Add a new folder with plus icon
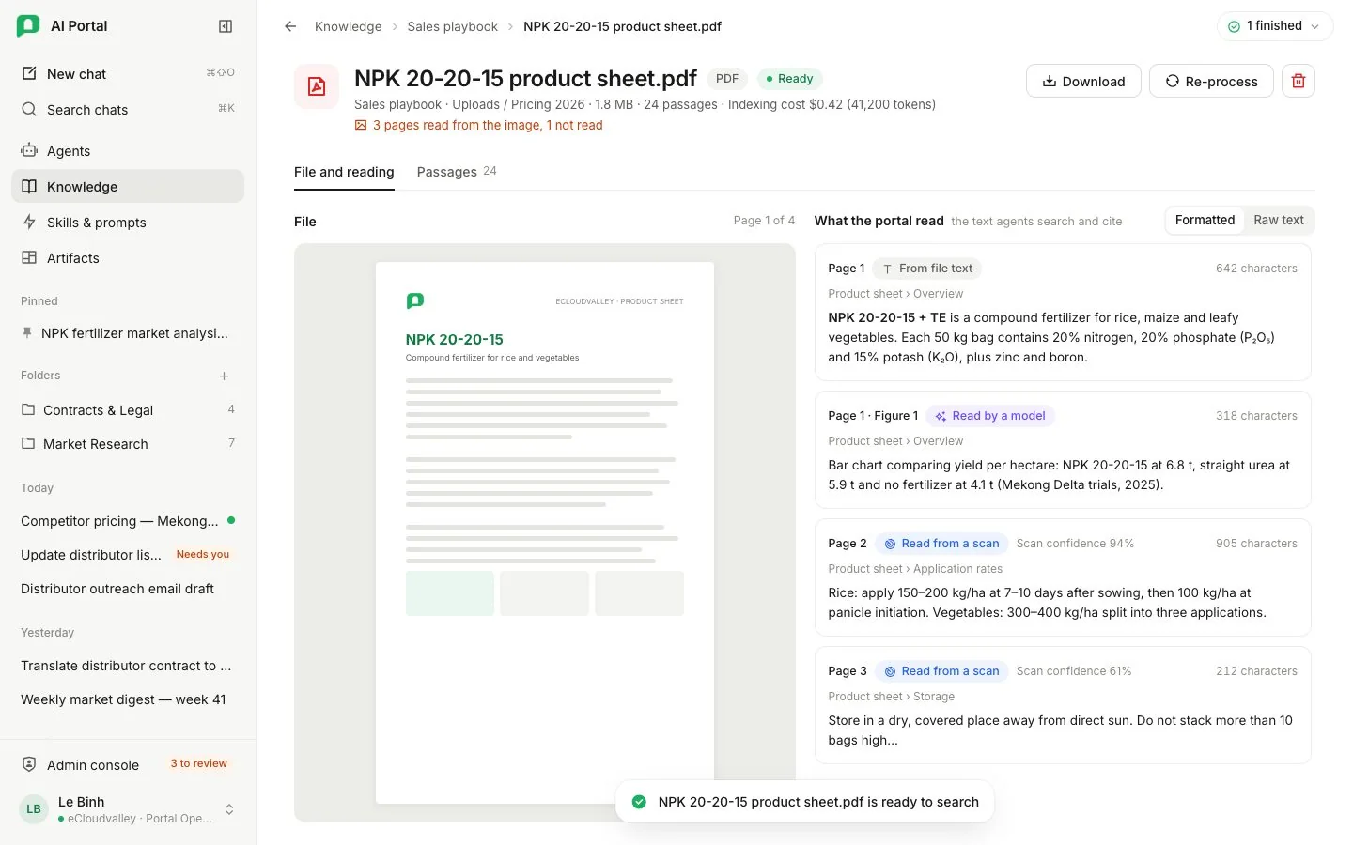1353x845 pixels. pos(224,376)
